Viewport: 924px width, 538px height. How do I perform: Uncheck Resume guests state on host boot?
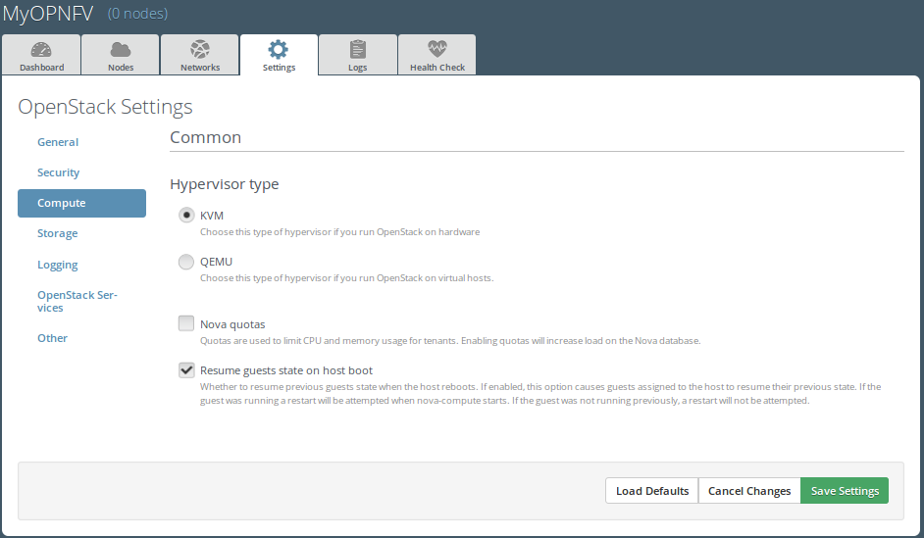point(186,370)
